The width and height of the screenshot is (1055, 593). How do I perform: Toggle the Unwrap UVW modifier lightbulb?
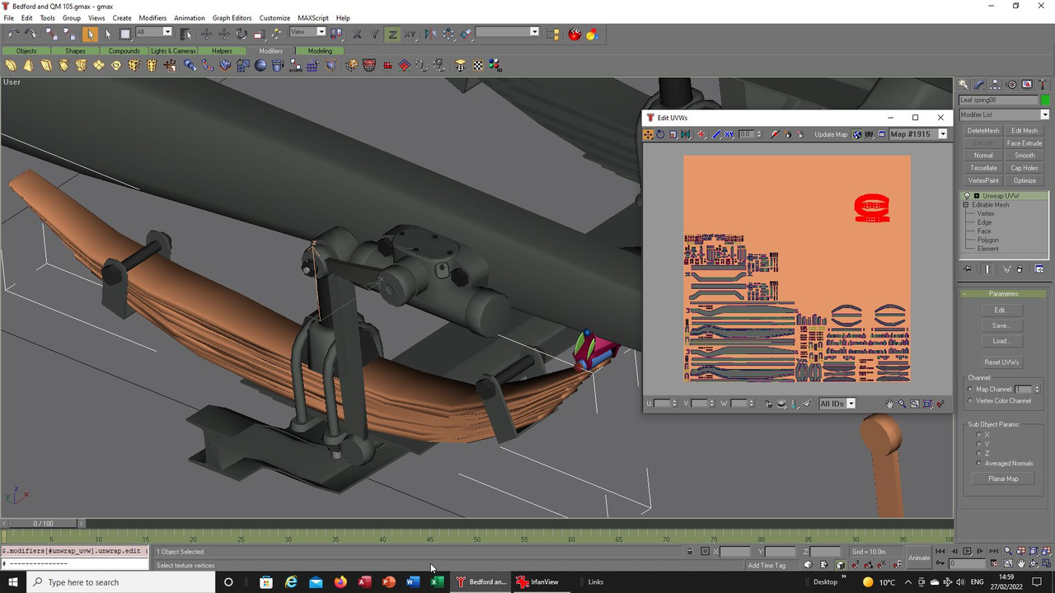click(967, 196)
